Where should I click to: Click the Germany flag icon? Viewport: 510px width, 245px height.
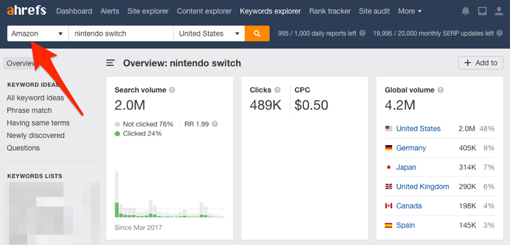tap(388, 148)
